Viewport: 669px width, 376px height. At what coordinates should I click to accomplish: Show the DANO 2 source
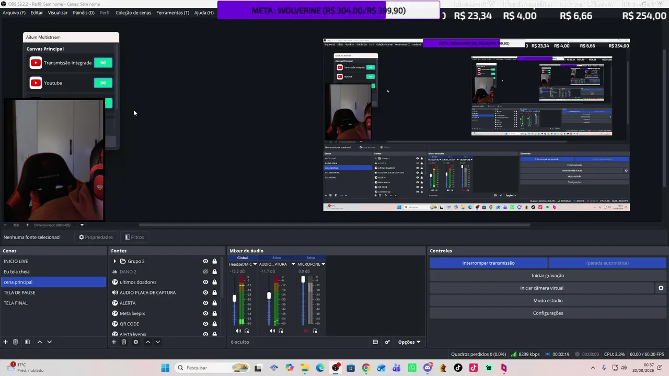click(x=205, y=272)
